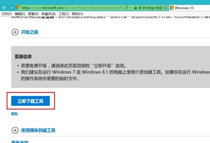Viewport: 210px width, 143px height.
Task: Click the security lock icon
Action: pyautogui.click(x=135, y=8)
